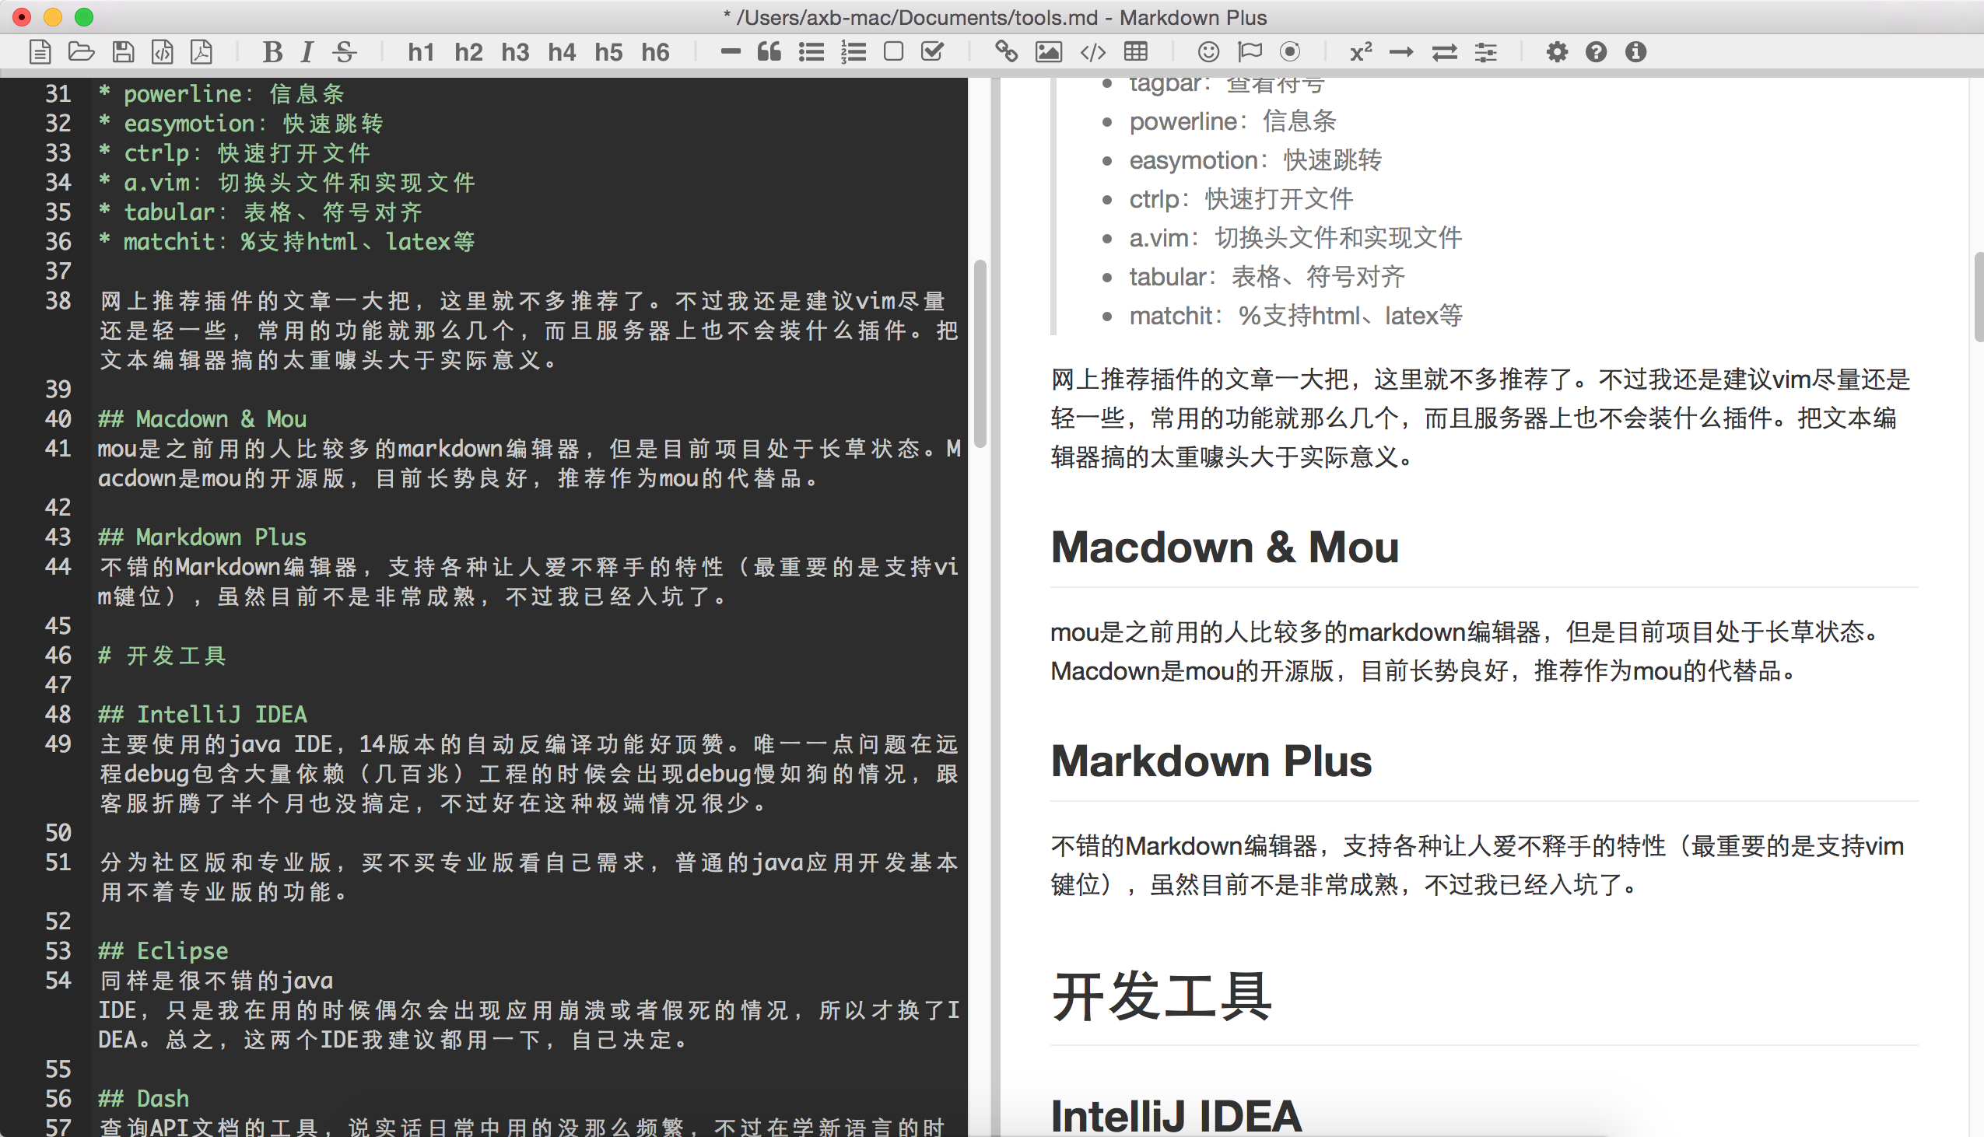Click editor line '# 开发工具'
This screenshot has width=1984, height=1137.
tap(162, 655)
